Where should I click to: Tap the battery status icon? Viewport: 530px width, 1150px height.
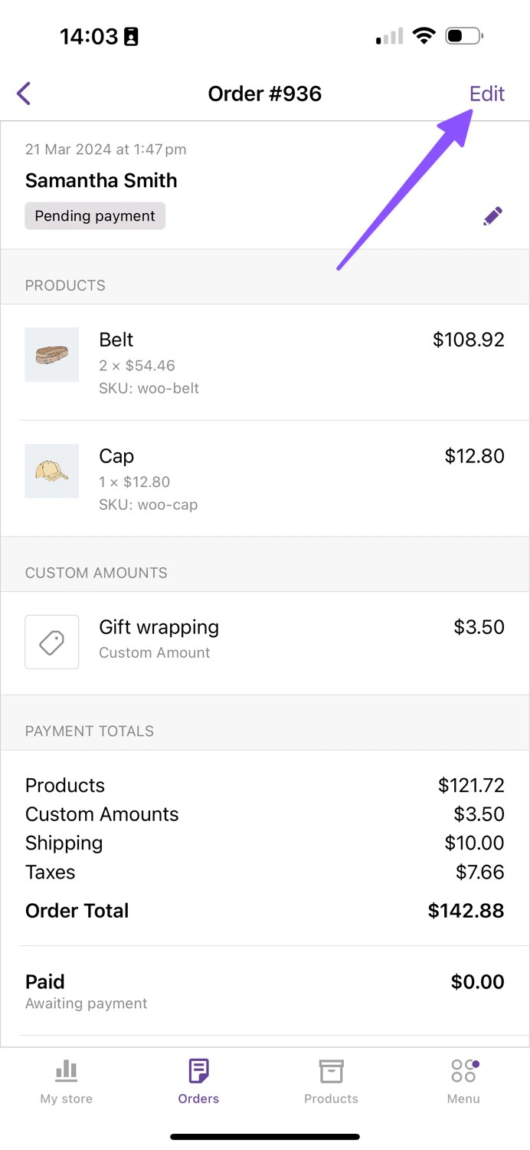click(463, 36)
